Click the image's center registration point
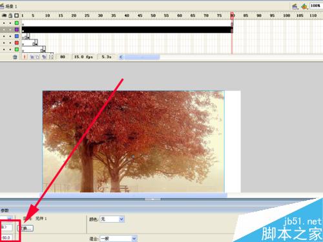This screenshot has width=323, height=242. tap(133, 157)
